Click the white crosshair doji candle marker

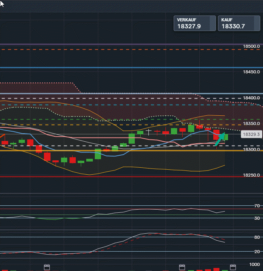(x=148, y=132)
